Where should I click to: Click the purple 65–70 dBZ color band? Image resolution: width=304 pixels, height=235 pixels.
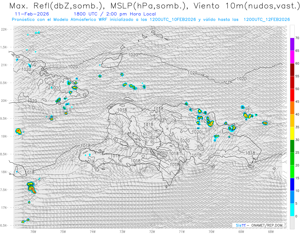(x=292, y=44)
